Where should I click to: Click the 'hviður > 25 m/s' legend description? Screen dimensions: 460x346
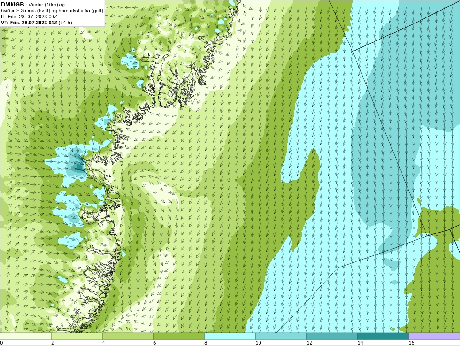[52, 11]
